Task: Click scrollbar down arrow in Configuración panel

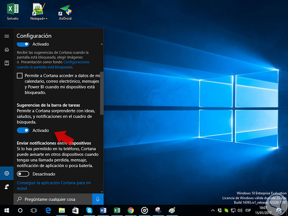Action: pos(102,191)
